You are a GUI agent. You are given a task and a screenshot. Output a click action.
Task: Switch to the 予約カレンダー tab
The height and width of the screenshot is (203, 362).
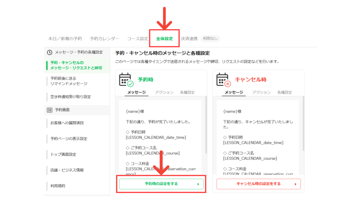click(104, 39)
